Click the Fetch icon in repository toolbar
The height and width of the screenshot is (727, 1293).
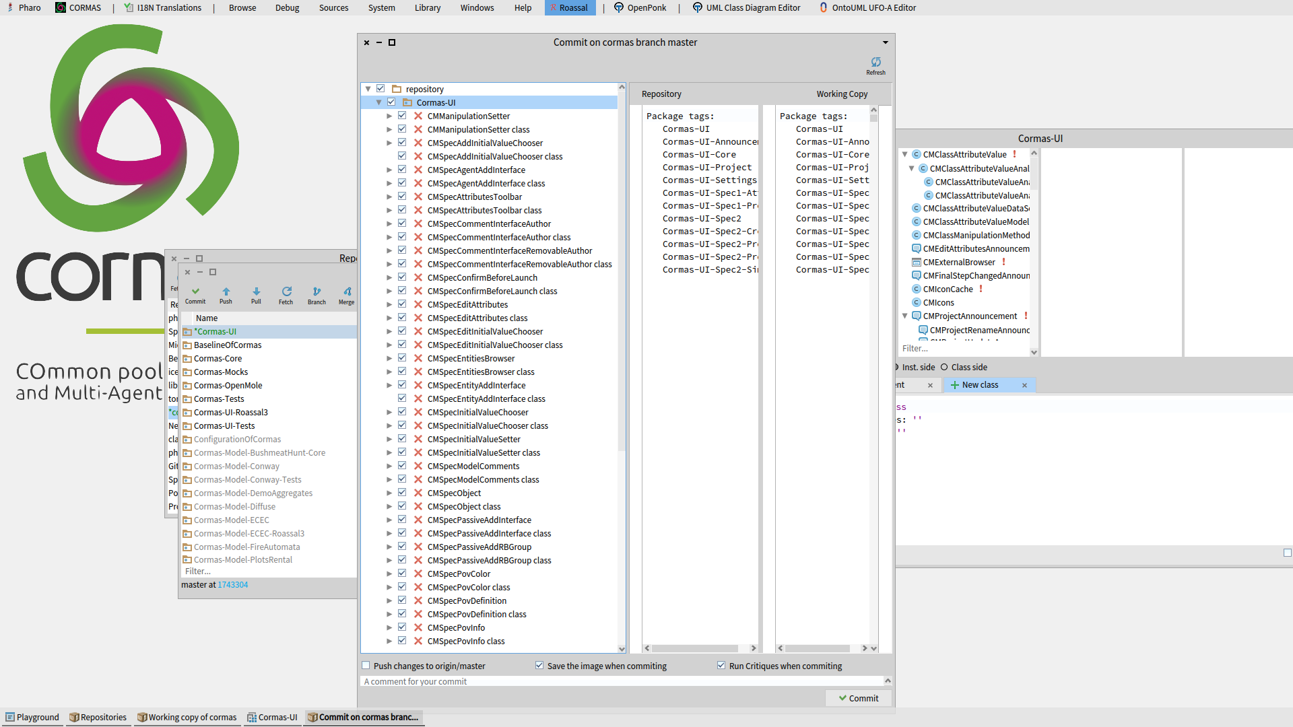pos(286,292)
